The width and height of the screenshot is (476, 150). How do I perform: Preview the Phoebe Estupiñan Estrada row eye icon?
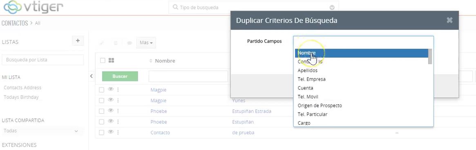pyautogui.click(x=111, y=111)
